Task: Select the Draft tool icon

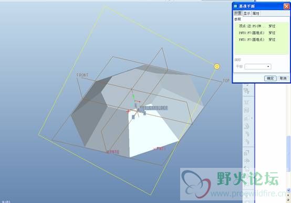Action: click(x=246, y=126)
